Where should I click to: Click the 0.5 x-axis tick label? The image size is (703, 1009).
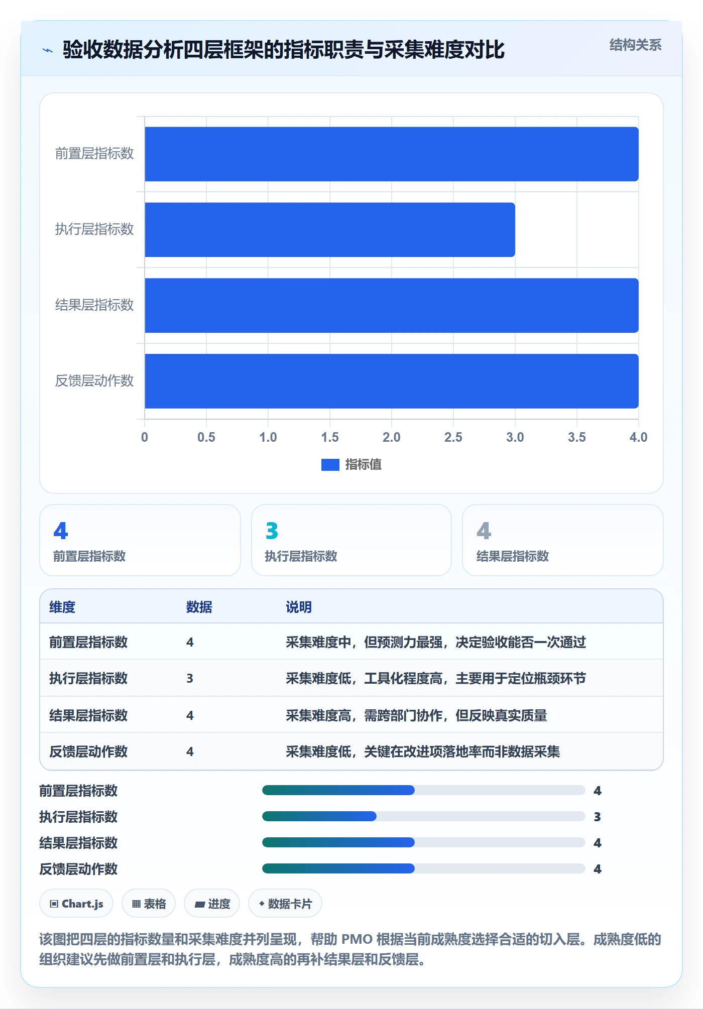(206, 437)
